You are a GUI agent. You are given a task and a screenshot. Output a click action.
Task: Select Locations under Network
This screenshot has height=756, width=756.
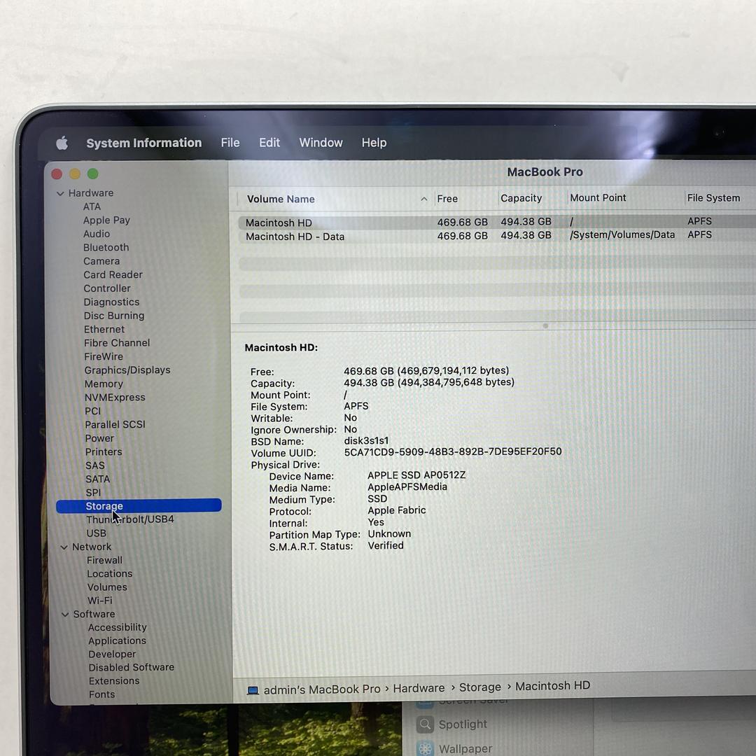pos(109,574)
